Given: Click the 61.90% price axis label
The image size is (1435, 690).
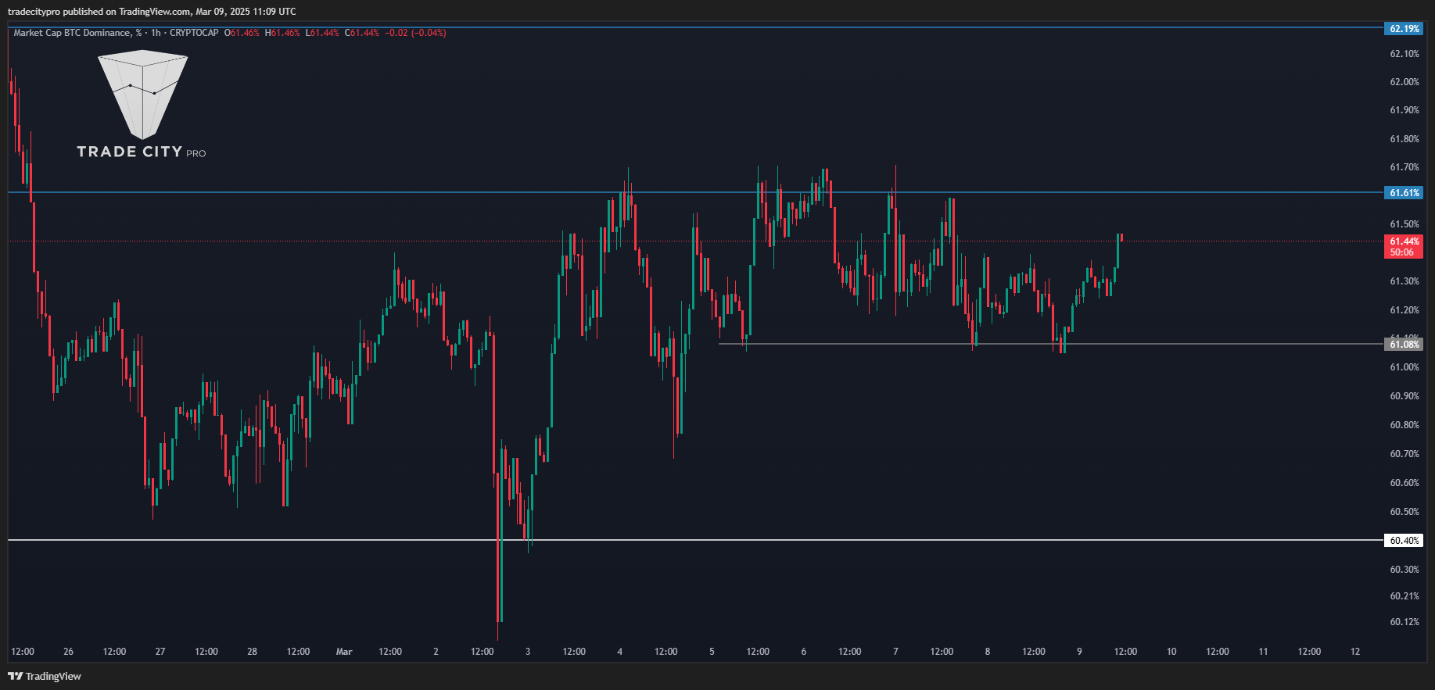Looking at the screenshot, I should tap(1404, 110).
